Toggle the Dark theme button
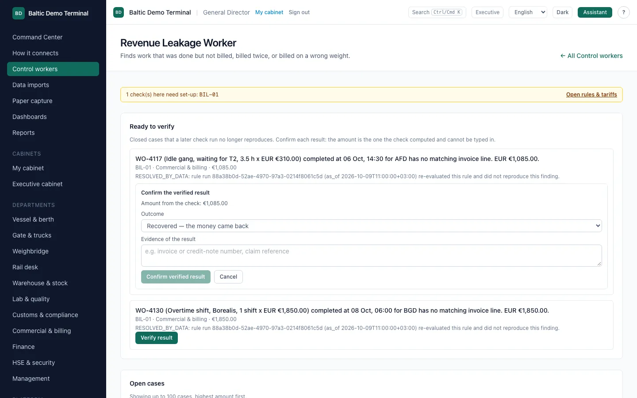637x398 pixels. [562, 12]
